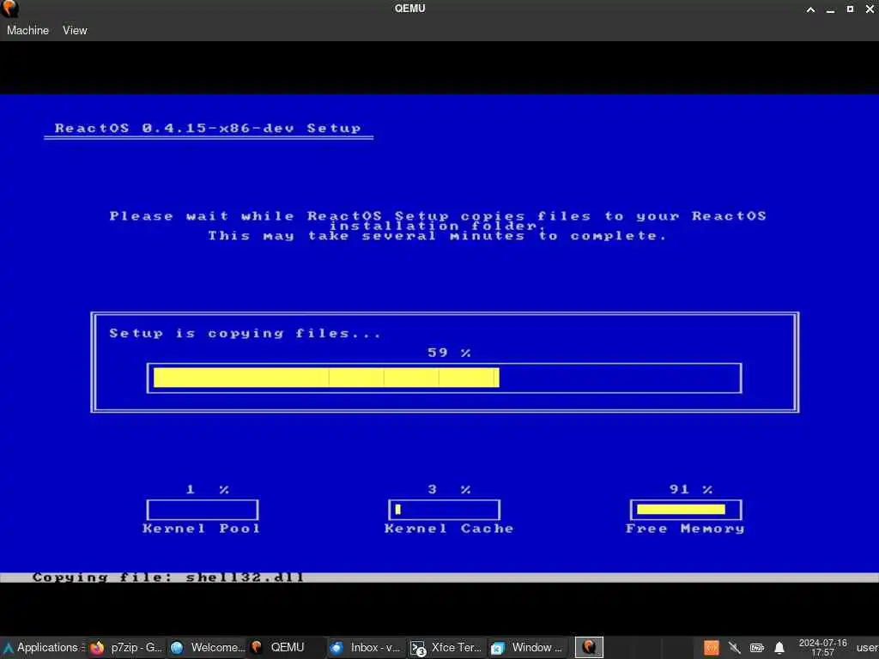Click the '59 %' progress value
Screen dimensions: 879x659
click(449, 353)
